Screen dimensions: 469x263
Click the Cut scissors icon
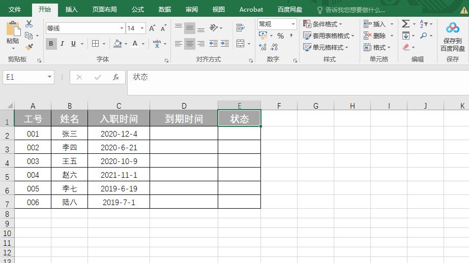tap(29, 23)
